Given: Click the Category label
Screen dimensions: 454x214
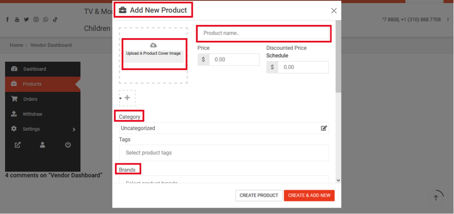Looking at the screenshot, I should click(130, 117).
